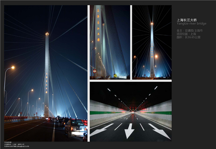216x149 pixels.
Task: Click the "Yangtze river bridge" subtitle
Action: click(x=191, y=23)
